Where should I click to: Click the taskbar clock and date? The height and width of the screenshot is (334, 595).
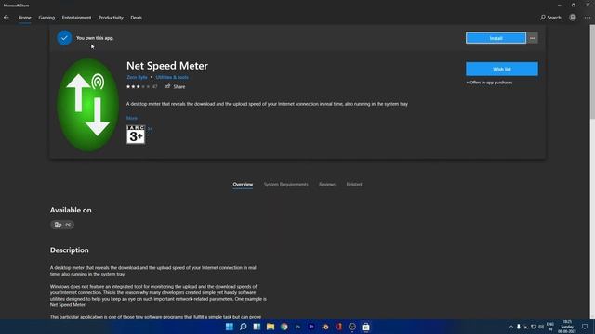pyautogui.click(x=567, y=327)
